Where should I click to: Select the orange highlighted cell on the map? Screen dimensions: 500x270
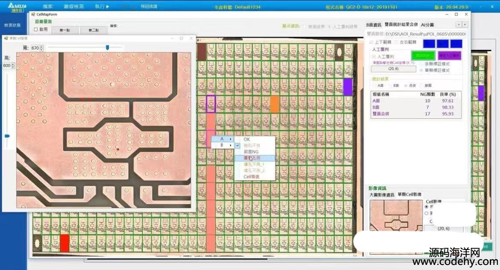pyautogui.click(x=274, y=104)
